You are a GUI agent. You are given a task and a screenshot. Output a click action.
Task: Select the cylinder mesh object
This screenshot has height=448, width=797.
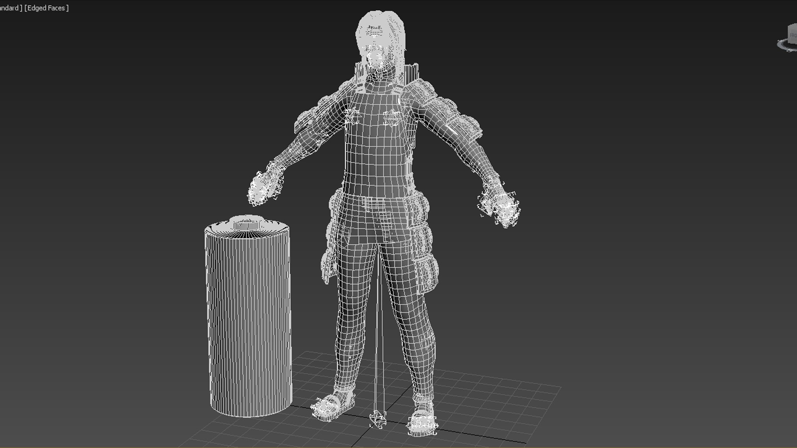coord(249,315)
